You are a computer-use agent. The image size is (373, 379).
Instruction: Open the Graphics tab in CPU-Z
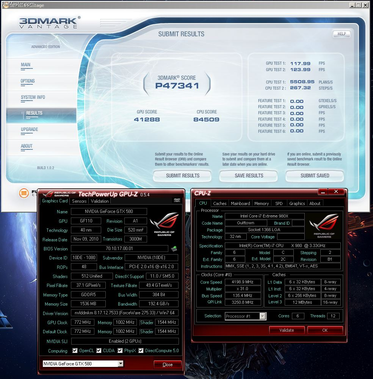tap(297, 203)
